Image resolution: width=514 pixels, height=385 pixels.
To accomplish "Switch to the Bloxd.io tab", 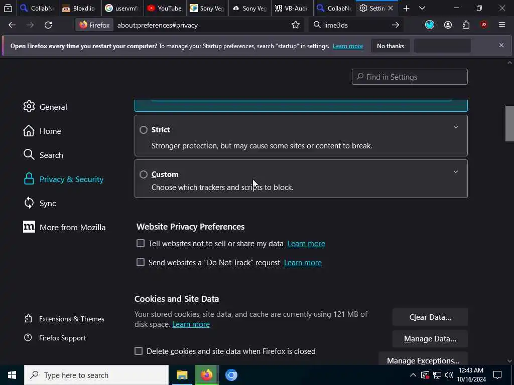I will click(x=80, y=8).
